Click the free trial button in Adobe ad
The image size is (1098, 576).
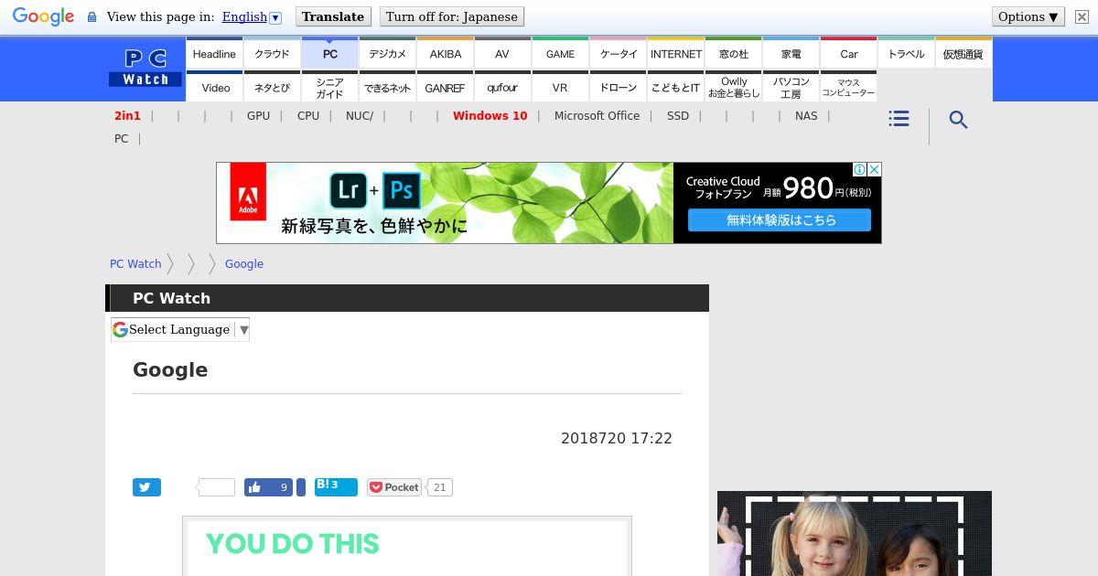pyautogui.click(x=780, y=220)
